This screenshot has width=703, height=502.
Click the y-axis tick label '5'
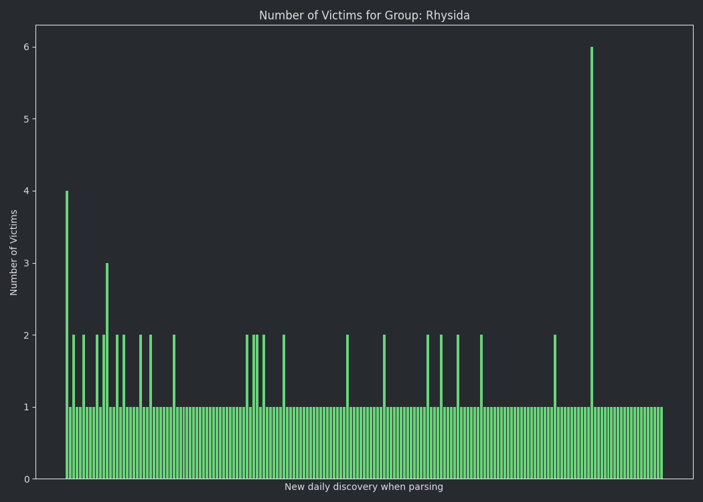27,119
